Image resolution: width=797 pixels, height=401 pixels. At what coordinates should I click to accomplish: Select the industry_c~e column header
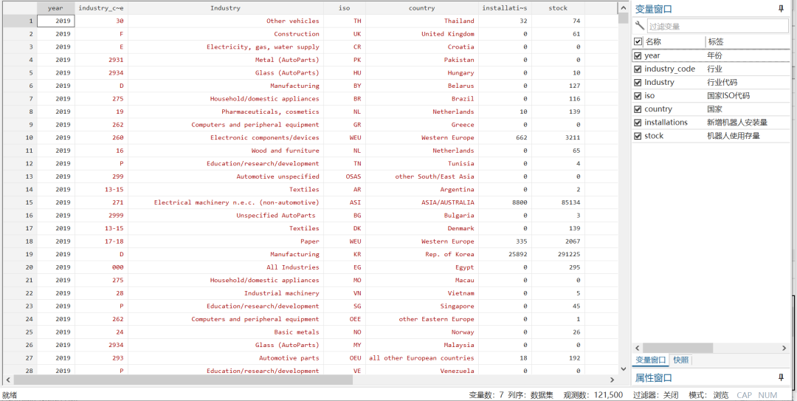click(101, 8)
